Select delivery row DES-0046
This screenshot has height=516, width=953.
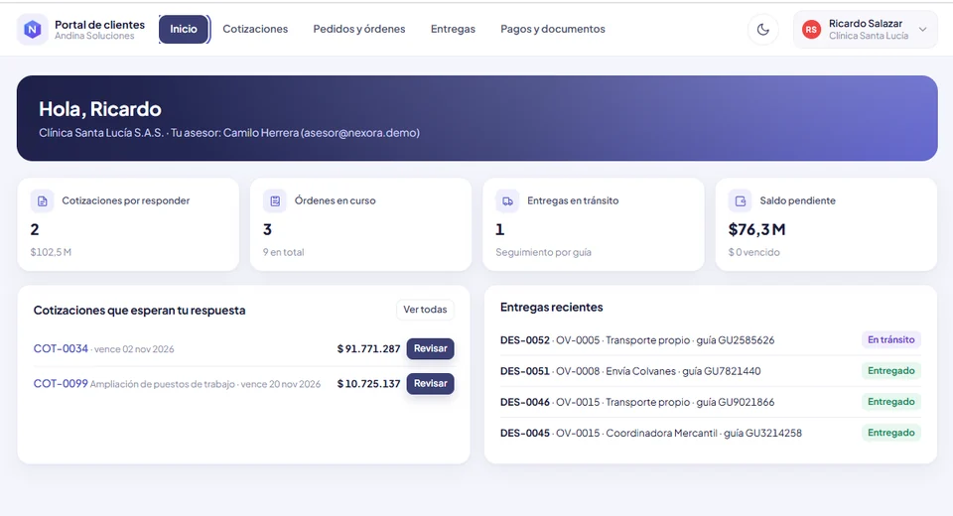point(711,402)
